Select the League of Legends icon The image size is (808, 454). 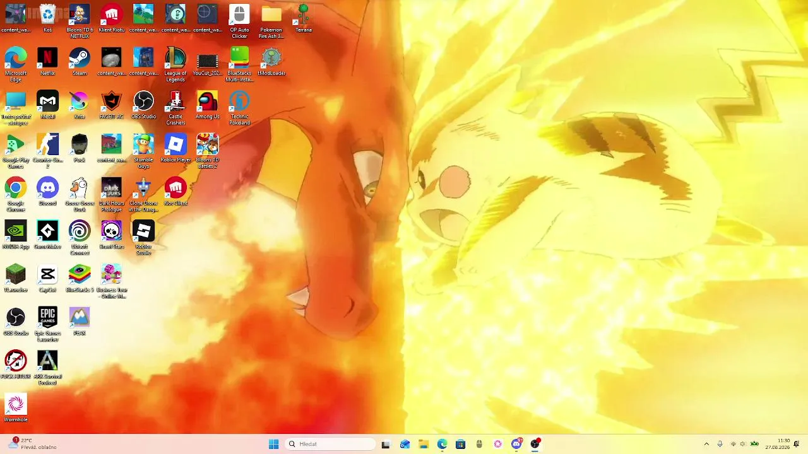click(175, 65)
